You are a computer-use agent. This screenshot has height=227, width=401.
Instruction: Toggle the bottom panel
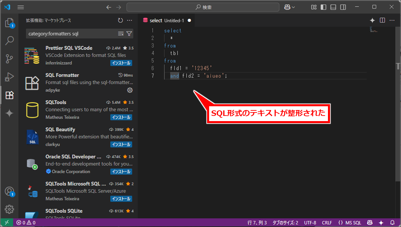[x=333, y=7]
